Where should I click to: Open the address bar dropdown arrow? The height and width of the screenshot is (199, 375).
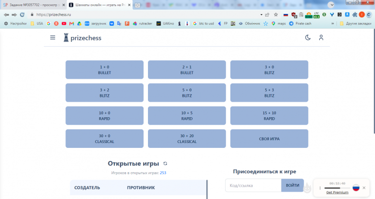point(261,15)
